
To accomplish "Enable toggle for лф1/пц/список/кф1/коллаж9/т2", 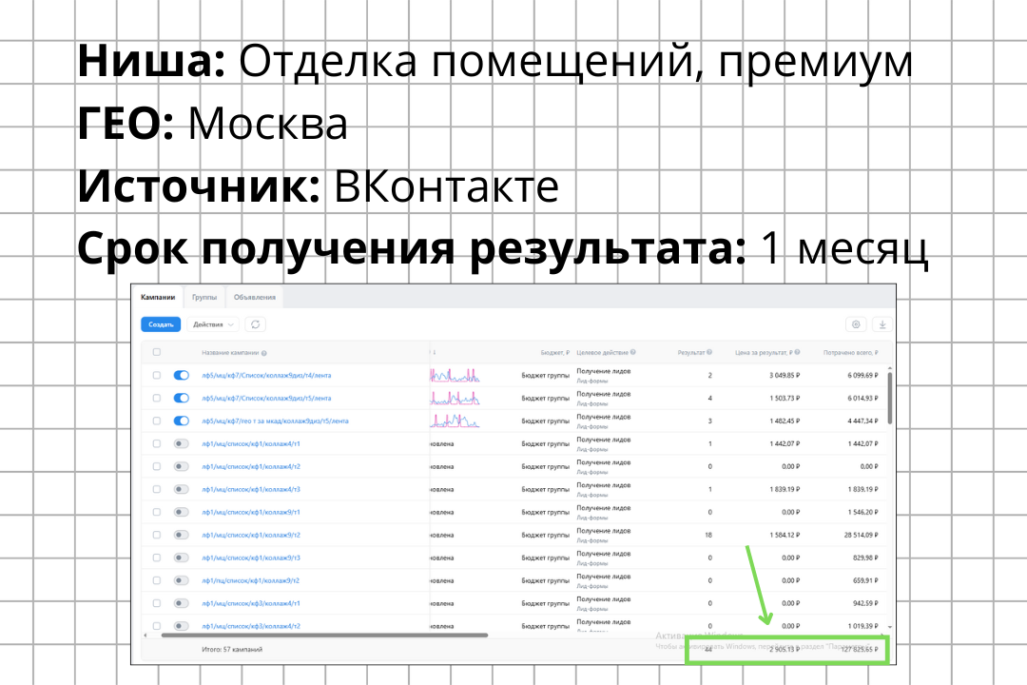I will click(x=182, y=580).
